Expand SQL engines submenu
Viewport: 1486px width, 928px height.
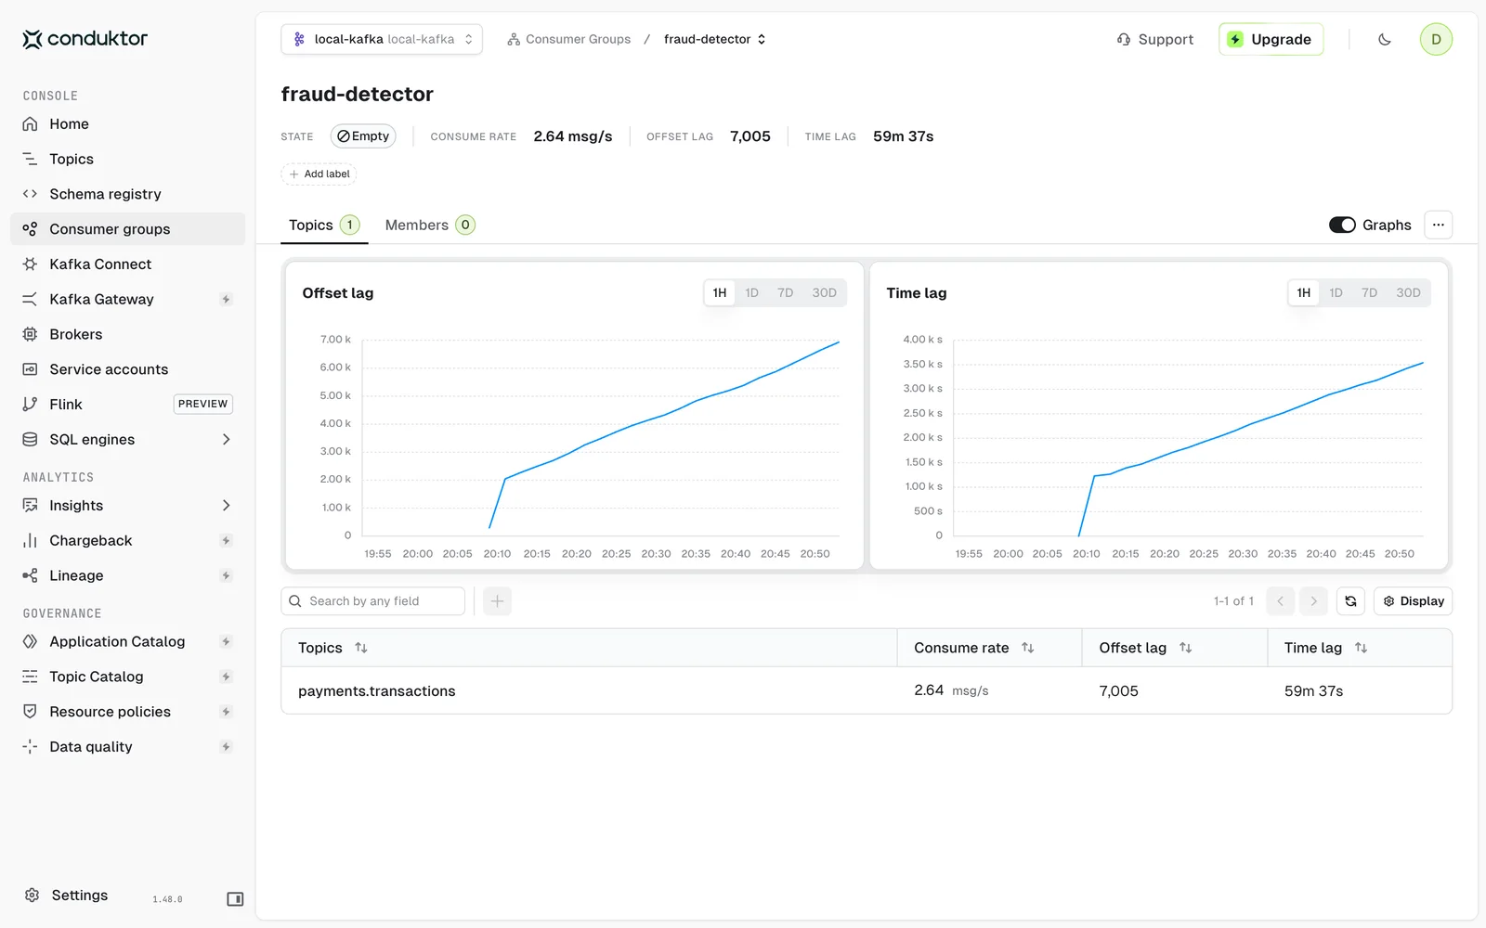[x=226, y=440]
